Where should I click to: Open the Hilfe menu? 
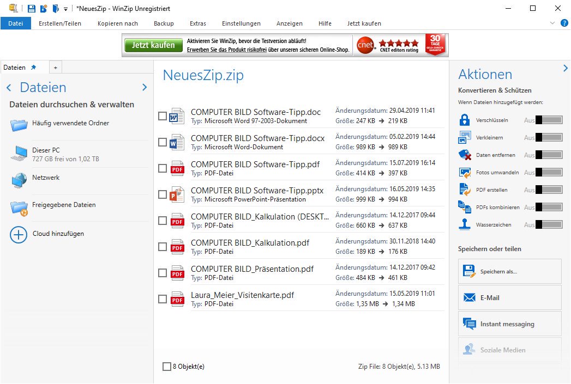click(x=325, y=23)
